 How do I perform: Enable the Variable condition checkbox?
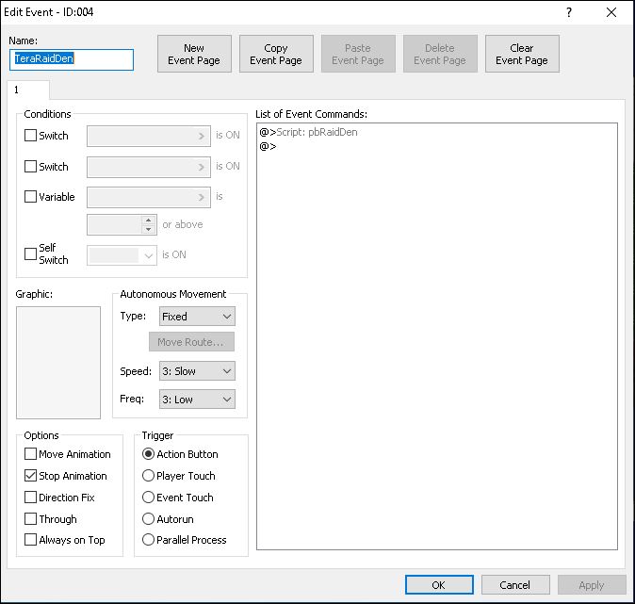31,198
